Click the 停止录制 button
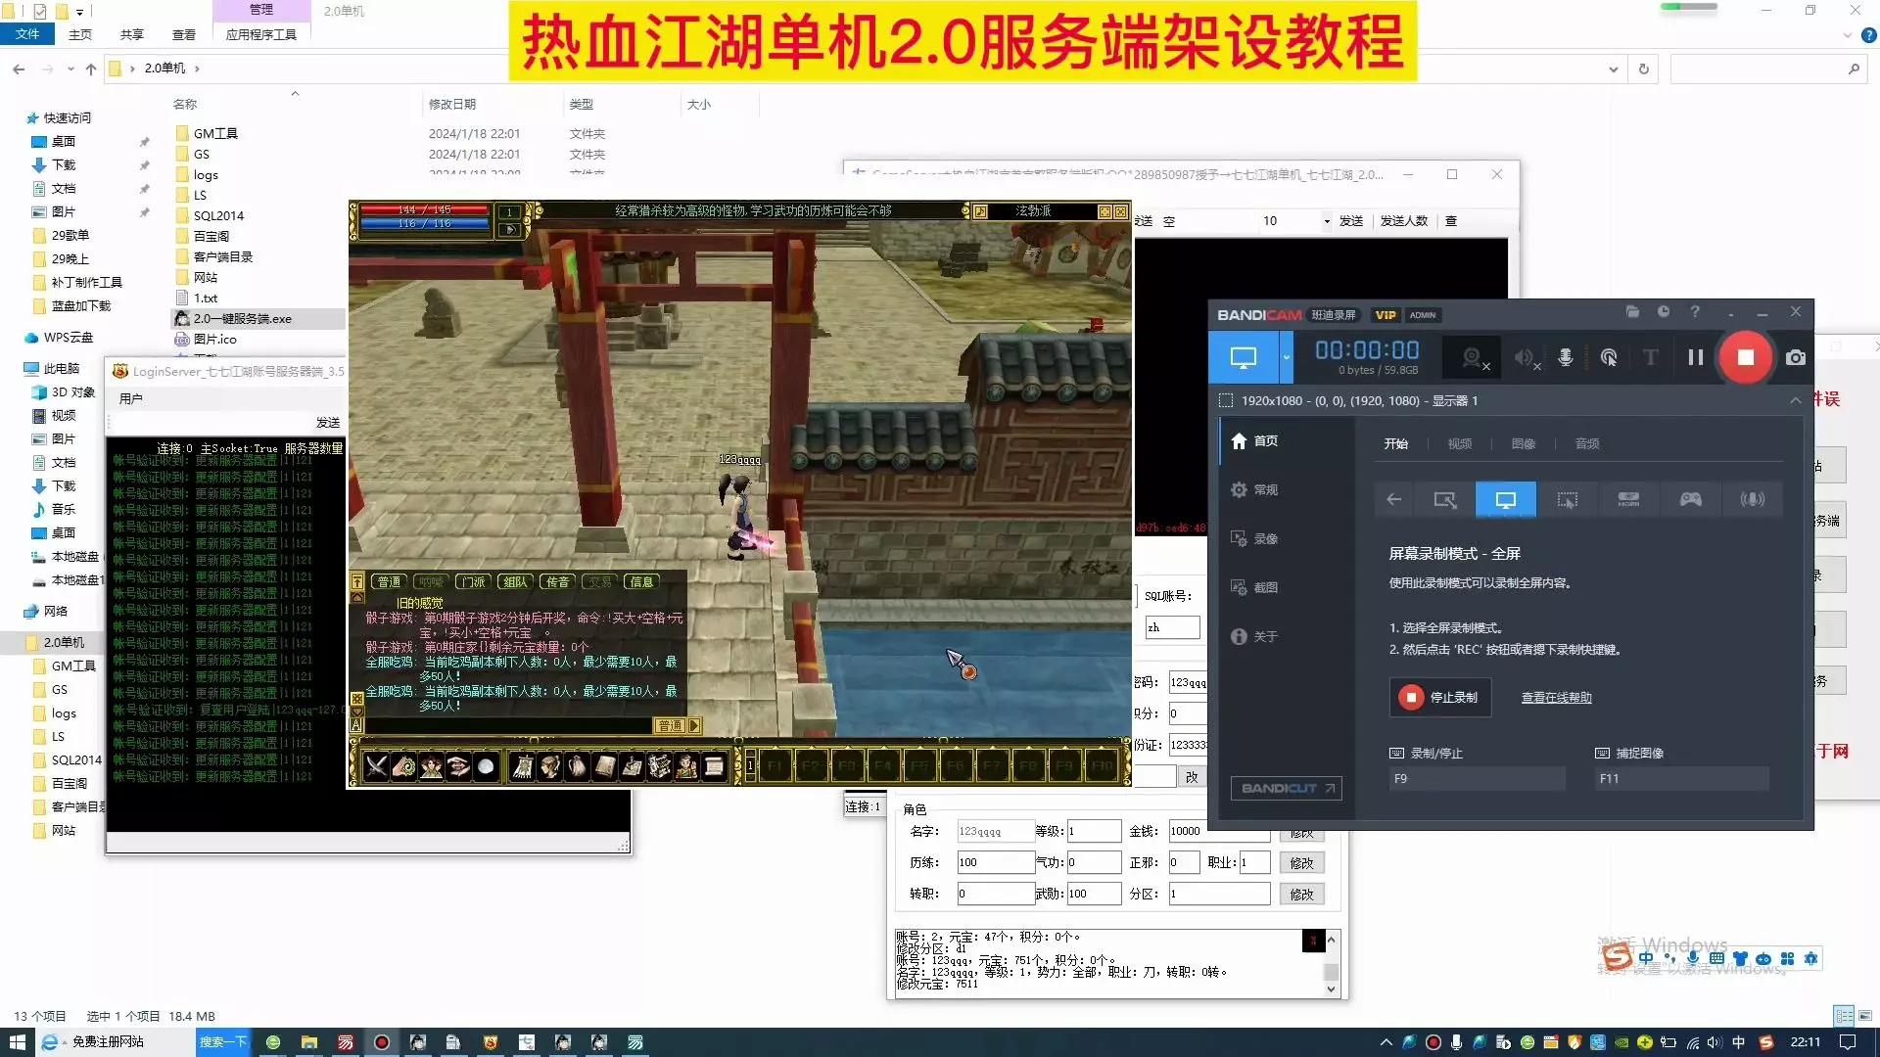This screenshot has width=1880, height=1057. click(x=1439, y=698)
